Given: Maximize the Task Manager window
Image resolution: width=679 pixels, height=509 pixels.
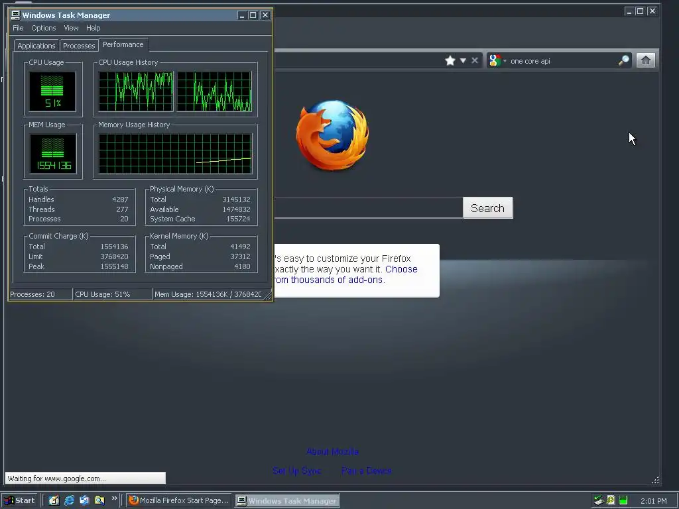Looking at the screenshot, I should (x=253, y=15).
